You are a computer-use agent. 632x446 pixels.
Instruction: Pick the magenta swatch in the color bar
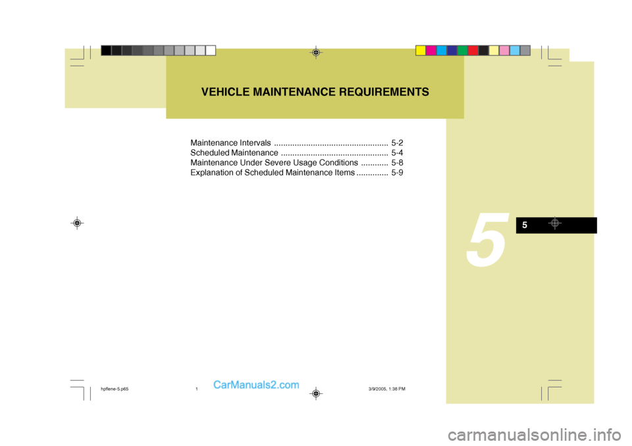coord(431,51)
